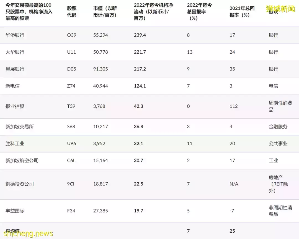This screenshot has width=299, height=239.
Task: Click the 凯德投资公司 stock name
Action: point(20,184)
